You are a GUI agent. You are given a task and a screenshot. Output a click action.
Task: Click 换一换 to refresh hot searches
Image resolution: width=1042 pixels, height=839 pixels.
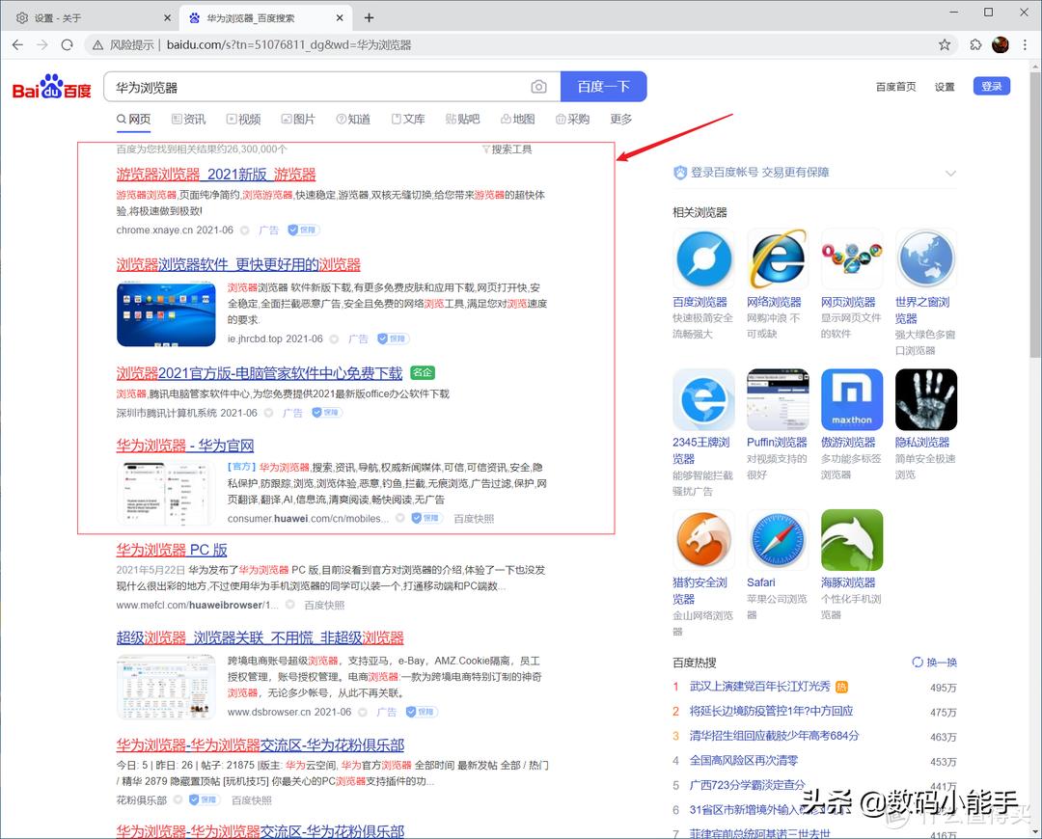pos(934,662)
